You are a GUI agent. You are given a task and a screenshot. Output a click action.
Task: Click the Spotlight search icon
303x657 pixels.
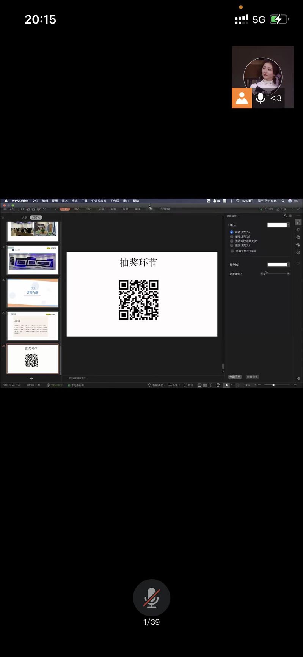coord(283,201)
